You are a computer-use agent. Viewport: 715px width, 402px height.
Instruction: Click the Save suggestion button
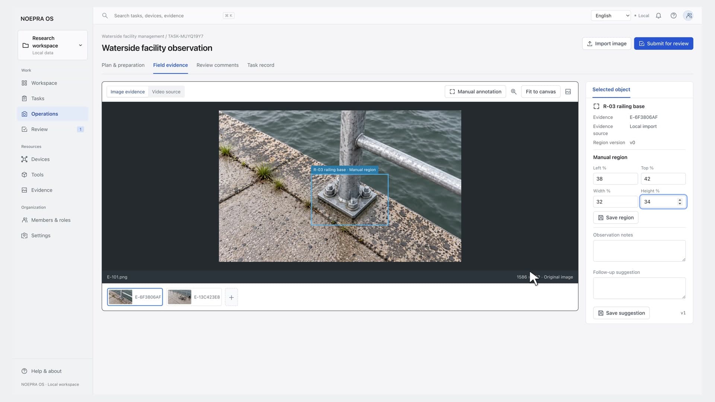click(x=621, y=313)
